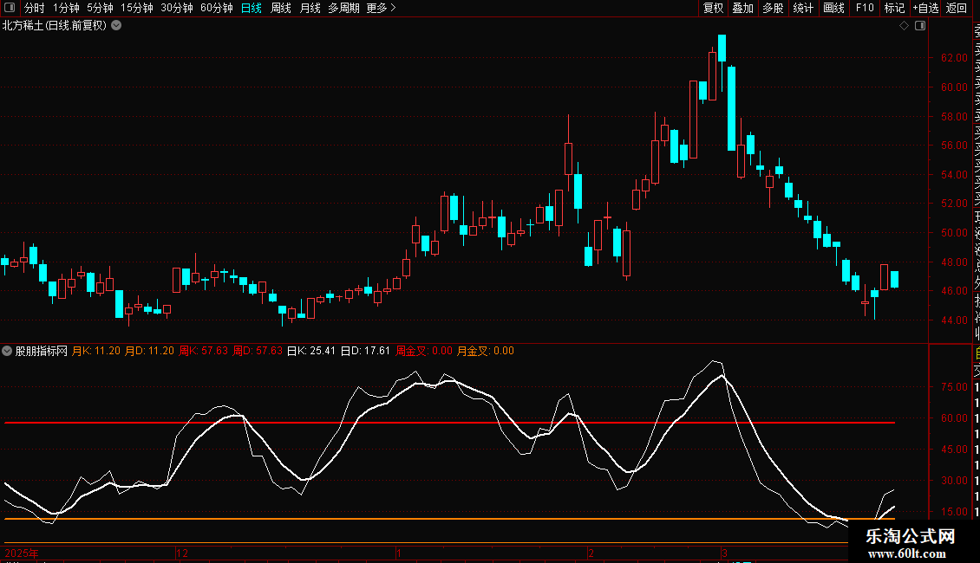This screenshot has width=980, height=563.
Task: Select the 30分钟 period
Action: click(x=177, y=8)
